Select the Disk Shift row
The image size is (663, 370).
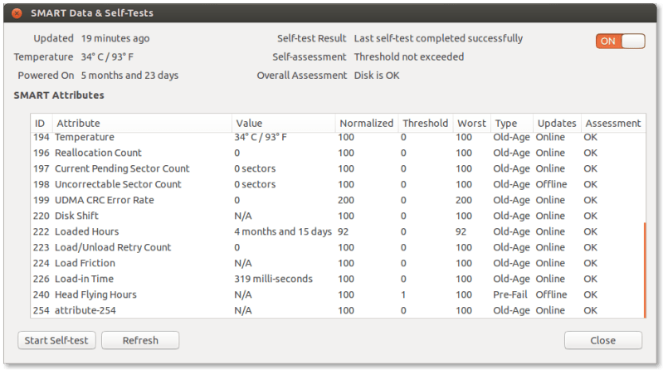click(x=338, y=216)
